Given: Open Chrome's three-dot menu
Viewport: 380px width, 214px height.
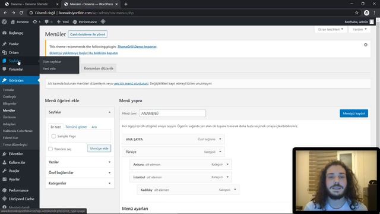Looking at the screenshot, I should (x=375, y=13).
